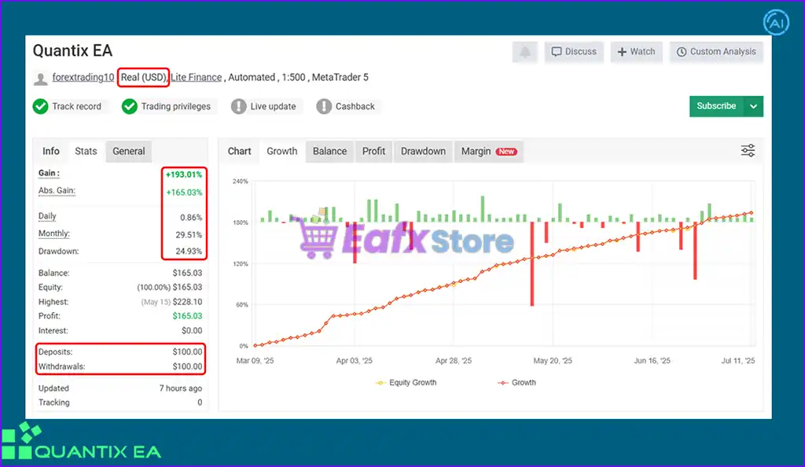Click the Trading privileges green check icon
805x467 pixels.
[x=130, y=106]
